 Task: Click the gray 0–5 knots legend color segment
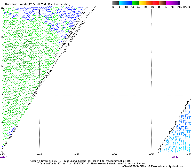pos(116,3)
